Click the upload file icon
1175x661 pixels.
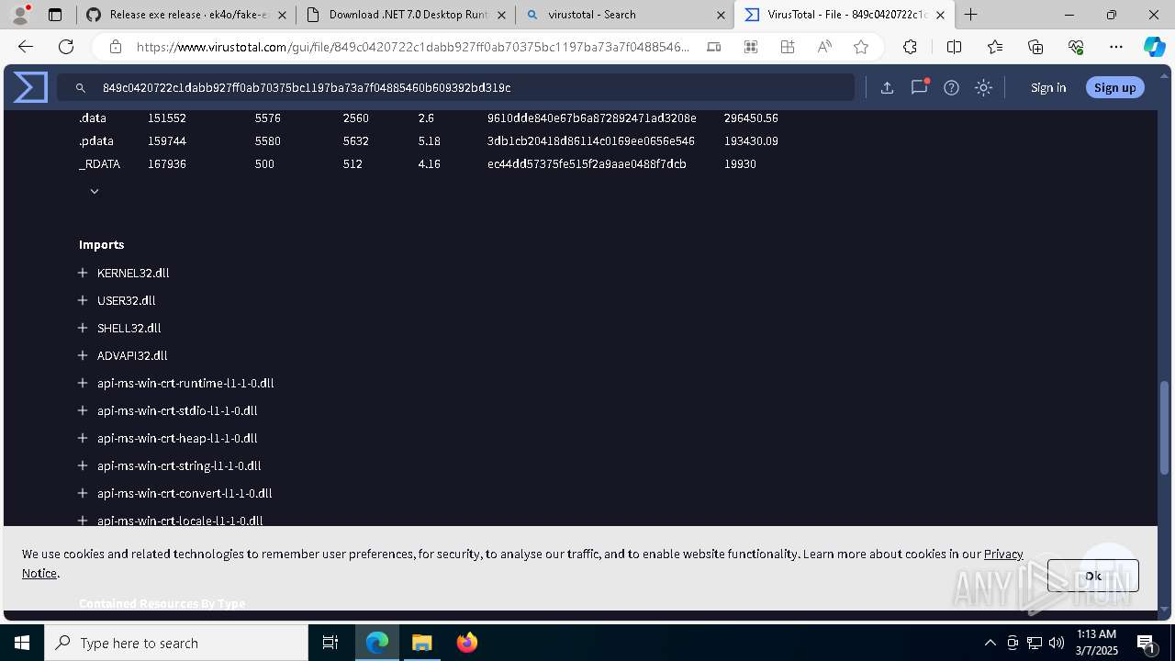(x=887, y=88)
